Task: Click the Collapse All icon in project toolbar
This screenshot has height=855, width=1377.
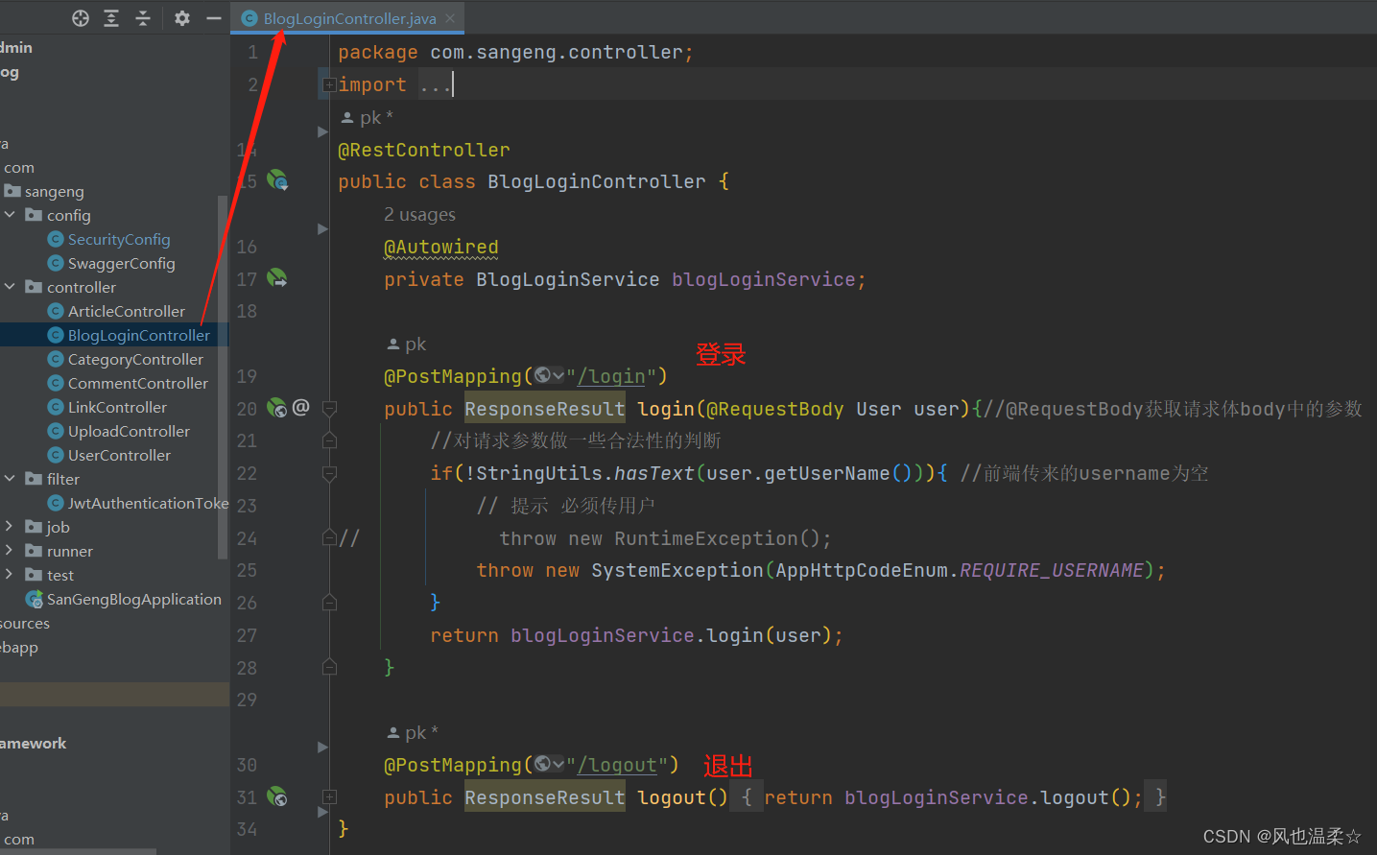Action: (x=143, y=18)
